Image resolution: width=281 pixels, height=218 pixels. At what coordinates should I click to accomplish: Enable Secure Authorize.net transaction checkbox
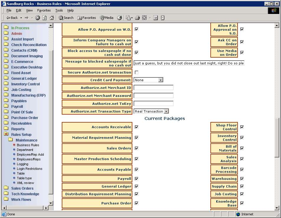(137, 72)
